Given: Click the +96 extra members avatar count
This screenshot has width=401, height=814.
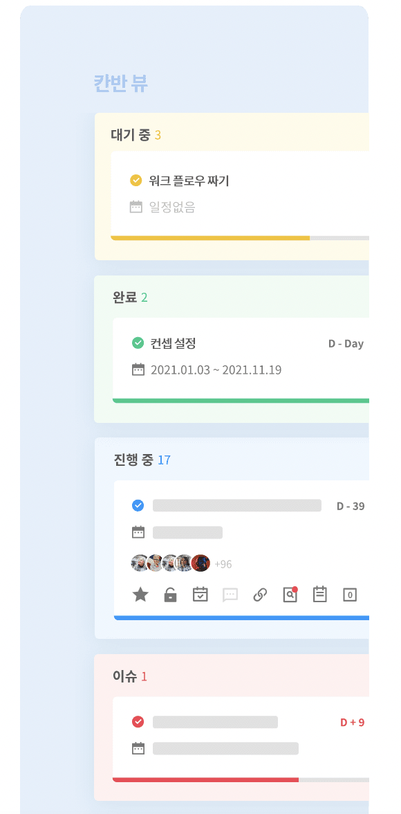Looking at the screenshot, I should 223,563.
